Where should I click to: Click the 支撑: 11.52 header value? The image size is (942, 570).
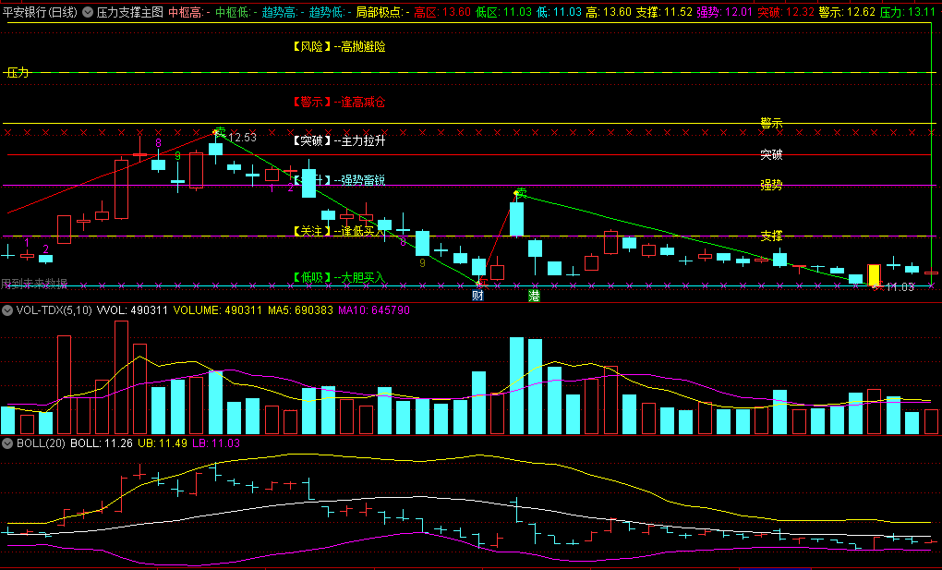(x=664, y=12)
